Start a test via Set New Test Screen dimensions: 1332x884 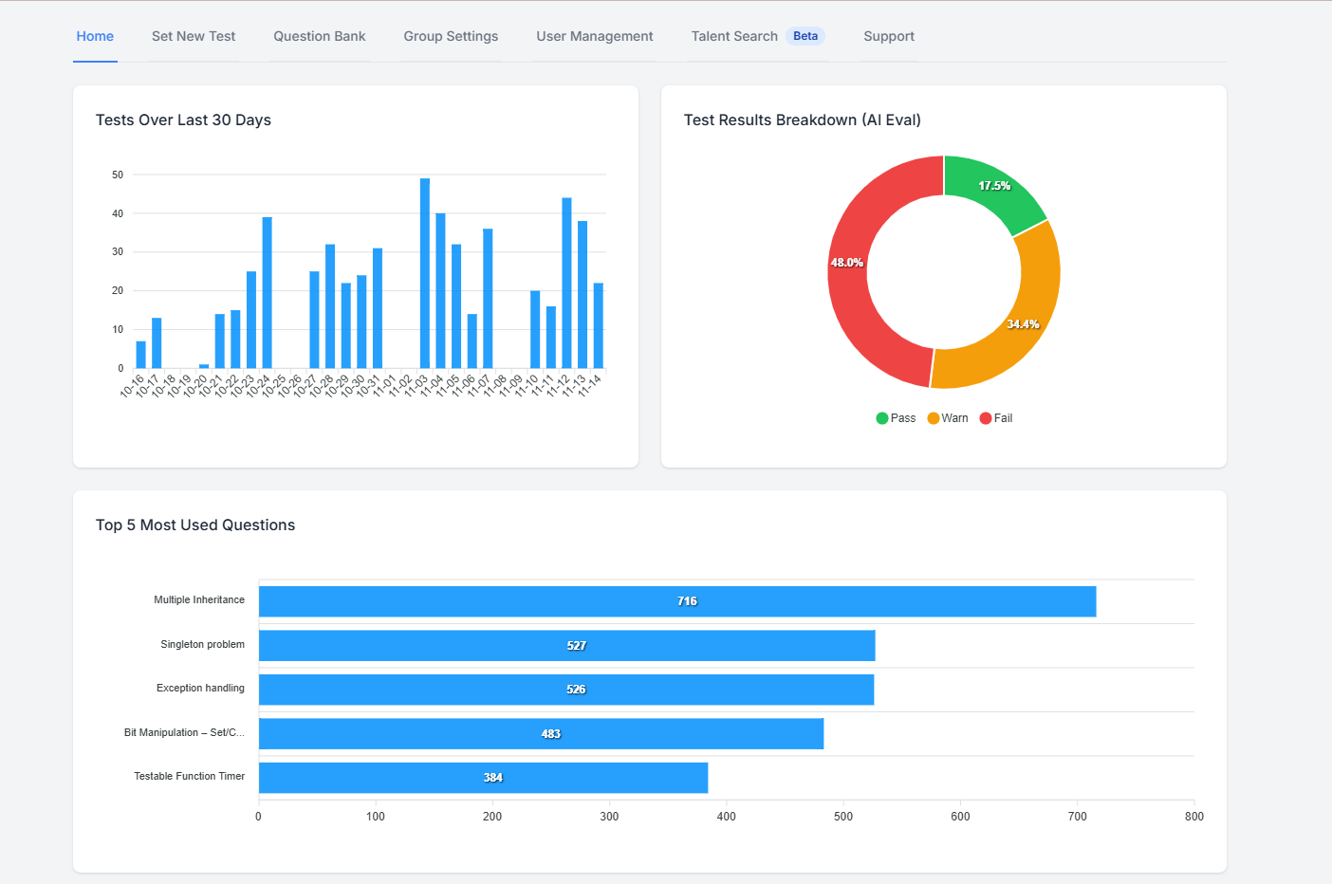click(193, 36)
